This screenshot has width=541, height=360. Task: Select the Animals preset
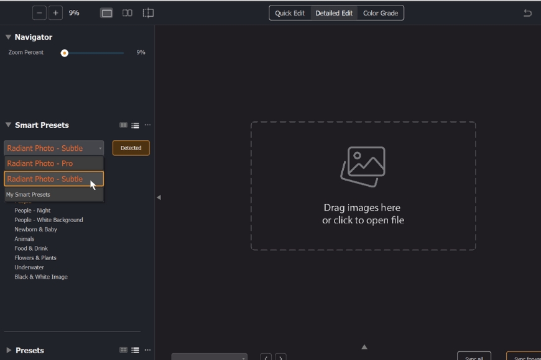coord(24,239)
